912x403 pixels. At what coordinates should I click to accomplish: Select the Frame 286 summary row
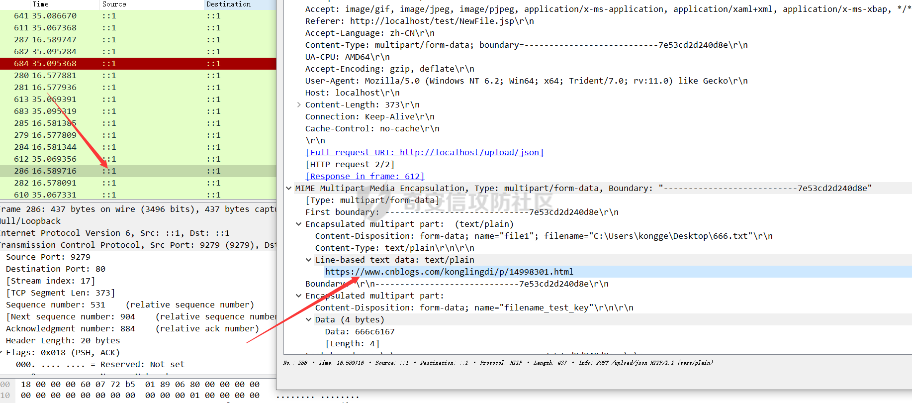(x=138, y=209)
